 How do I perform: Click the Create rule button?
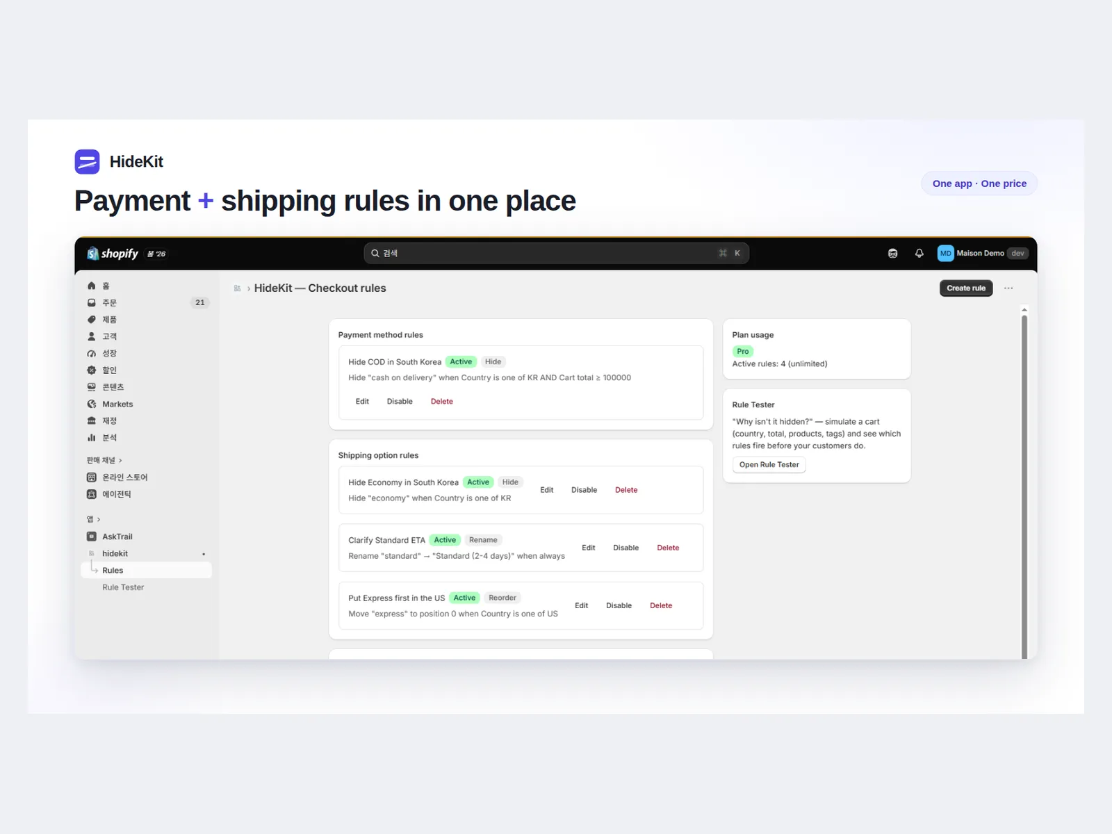[x=966, y=288]
